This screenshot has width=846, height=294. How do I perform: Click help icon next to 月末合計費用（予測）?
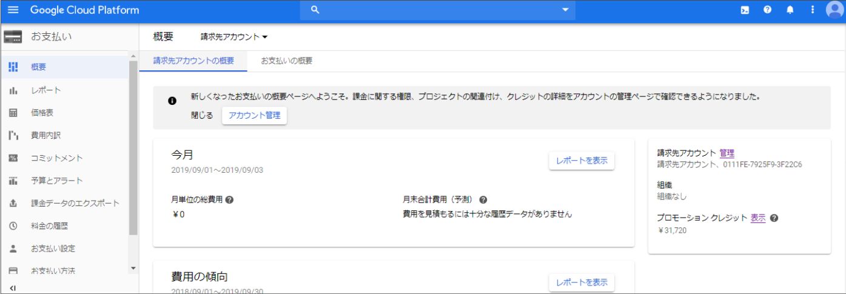point(484,201)
